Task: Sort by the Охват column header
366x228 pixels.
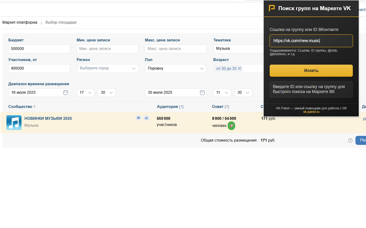Action: pos(218,107)
